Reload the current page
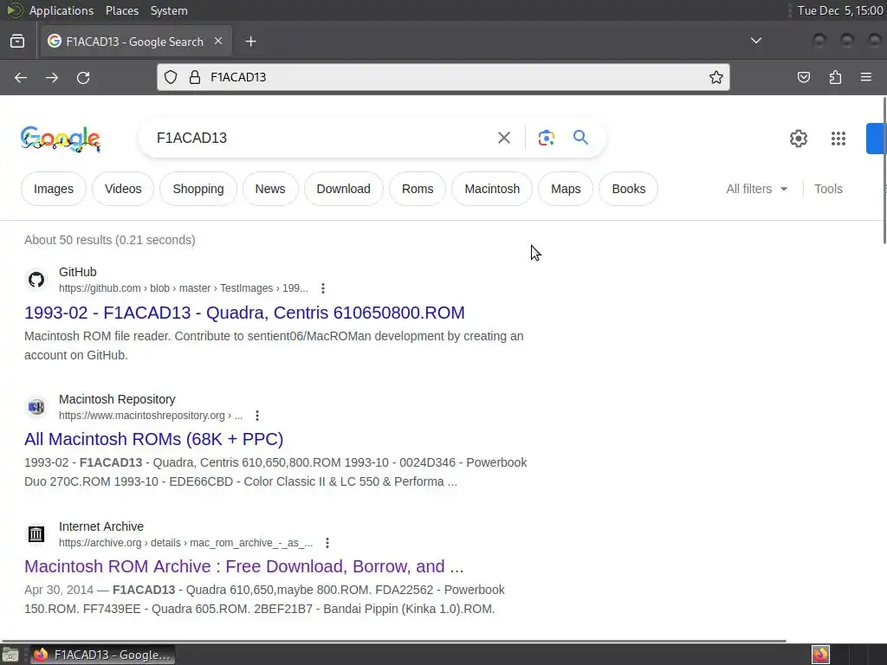Viewport: 887px width, 665px height. (83, 77)
